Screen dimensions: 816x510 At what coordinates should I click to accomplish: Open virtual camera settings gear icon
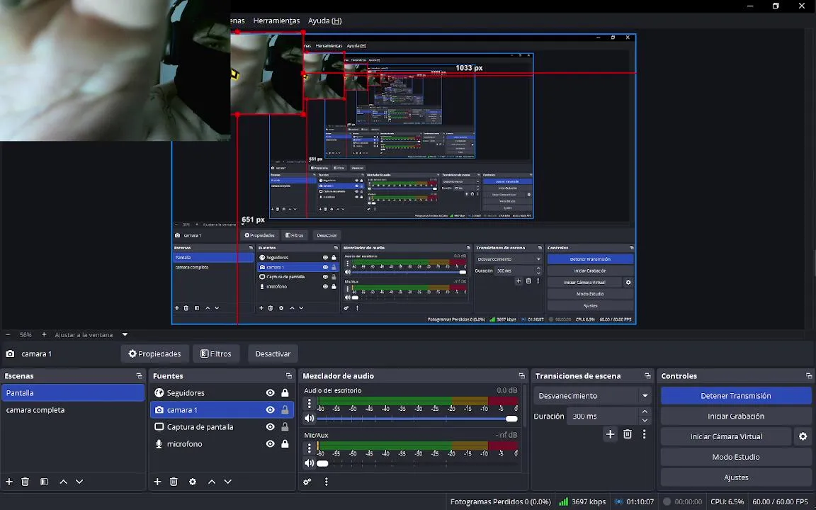(x=803, y=436)
